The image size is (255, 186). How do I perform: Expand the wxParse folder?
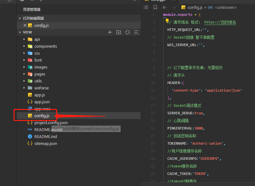[24, 88]
